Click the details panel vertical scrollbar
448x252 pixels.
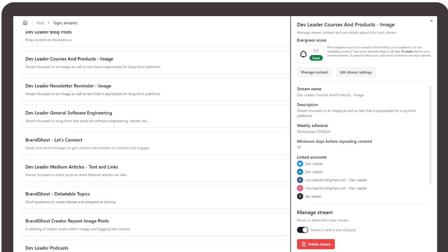[x=430, y=135]
